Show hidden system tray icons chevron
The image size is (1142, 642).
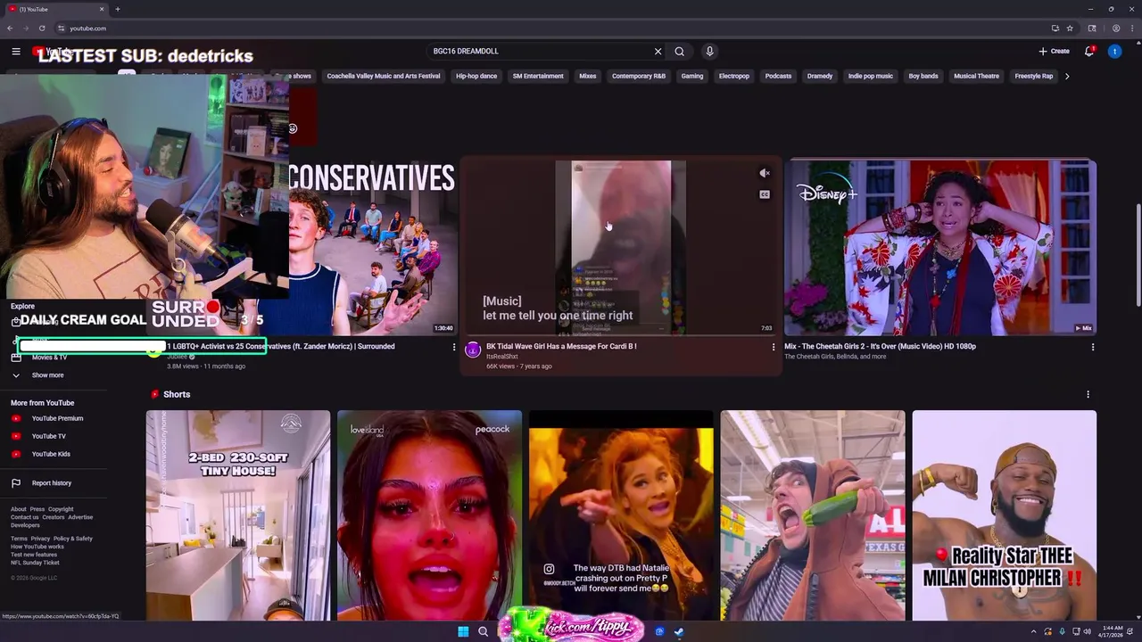click(1034, 631)
